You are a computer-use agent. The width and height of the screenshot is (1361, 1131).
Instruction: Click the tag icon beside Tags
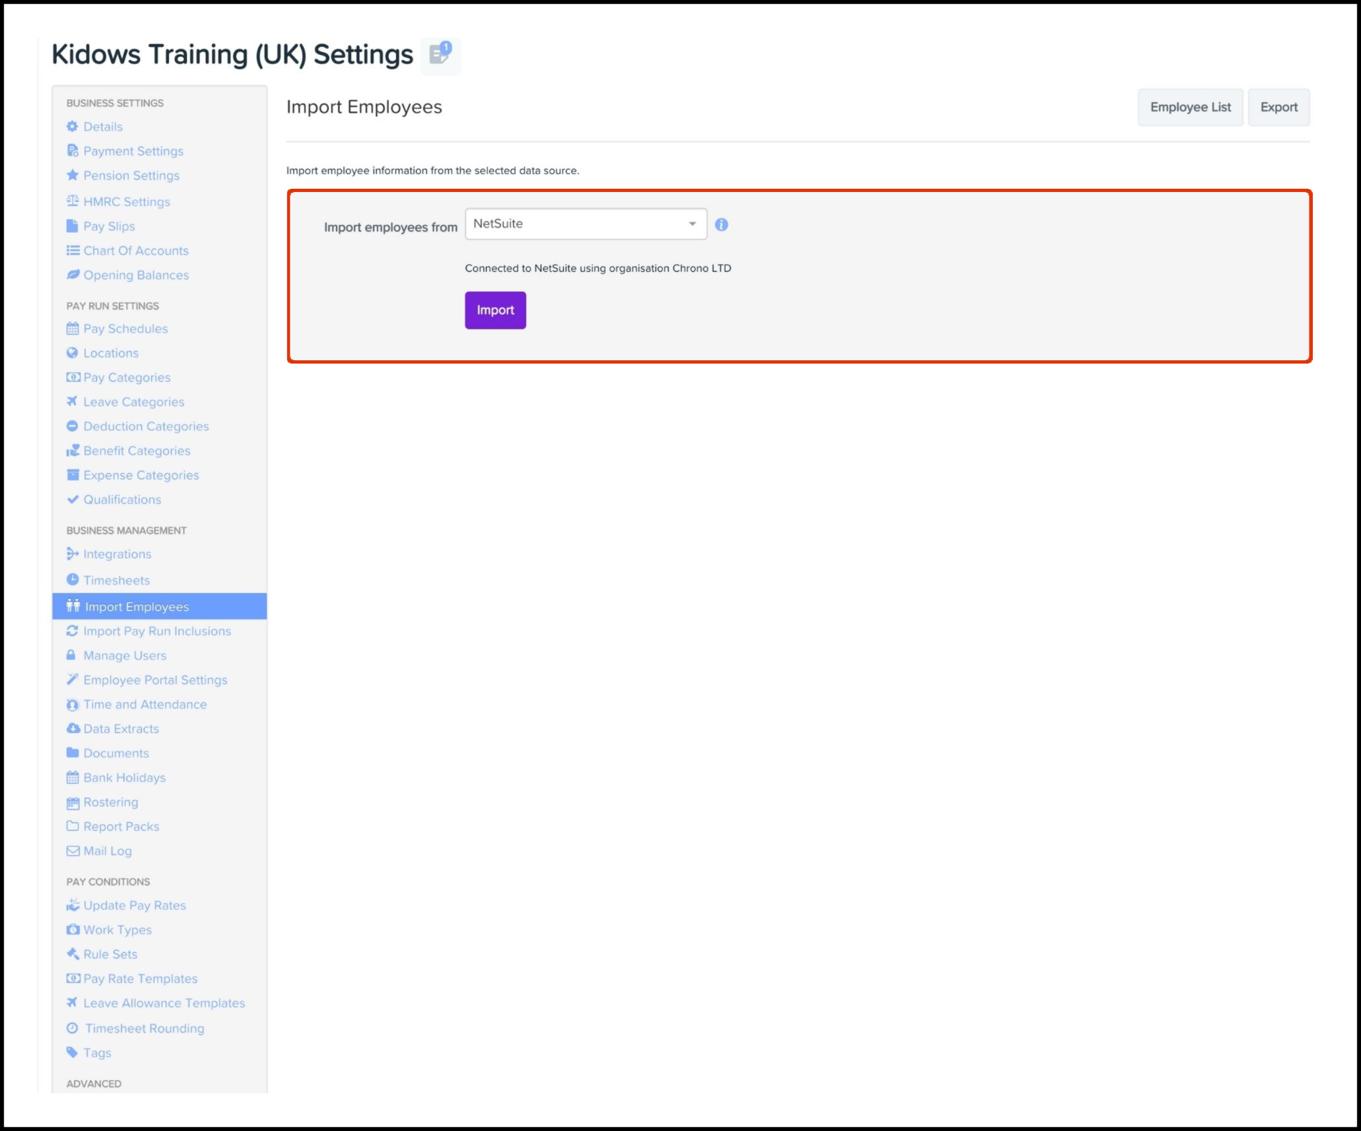[73, 1052]
